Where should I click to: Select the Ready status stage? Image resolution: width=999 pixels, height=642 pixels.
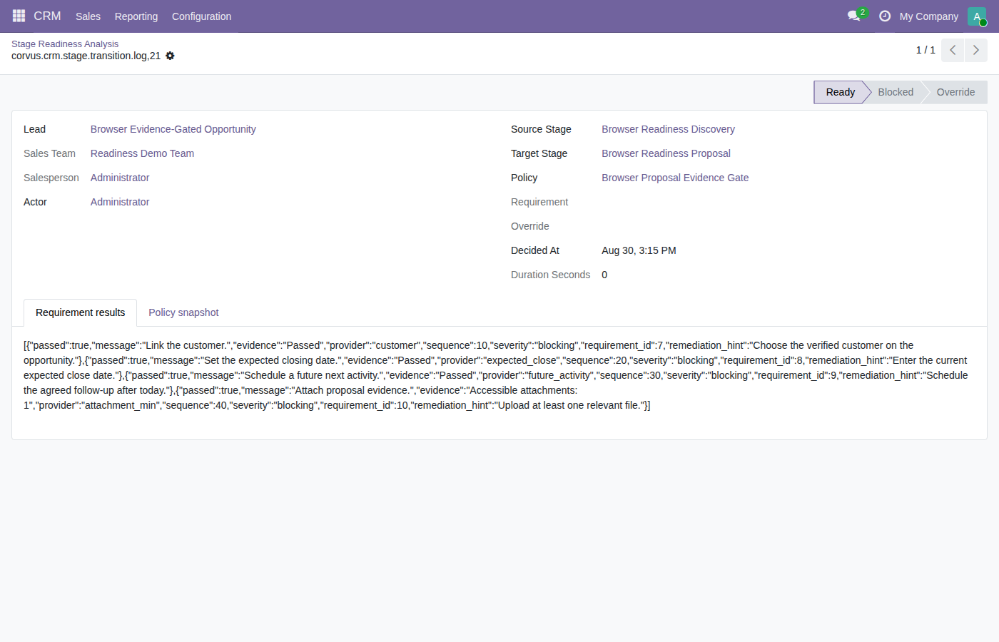pos(839,92)
